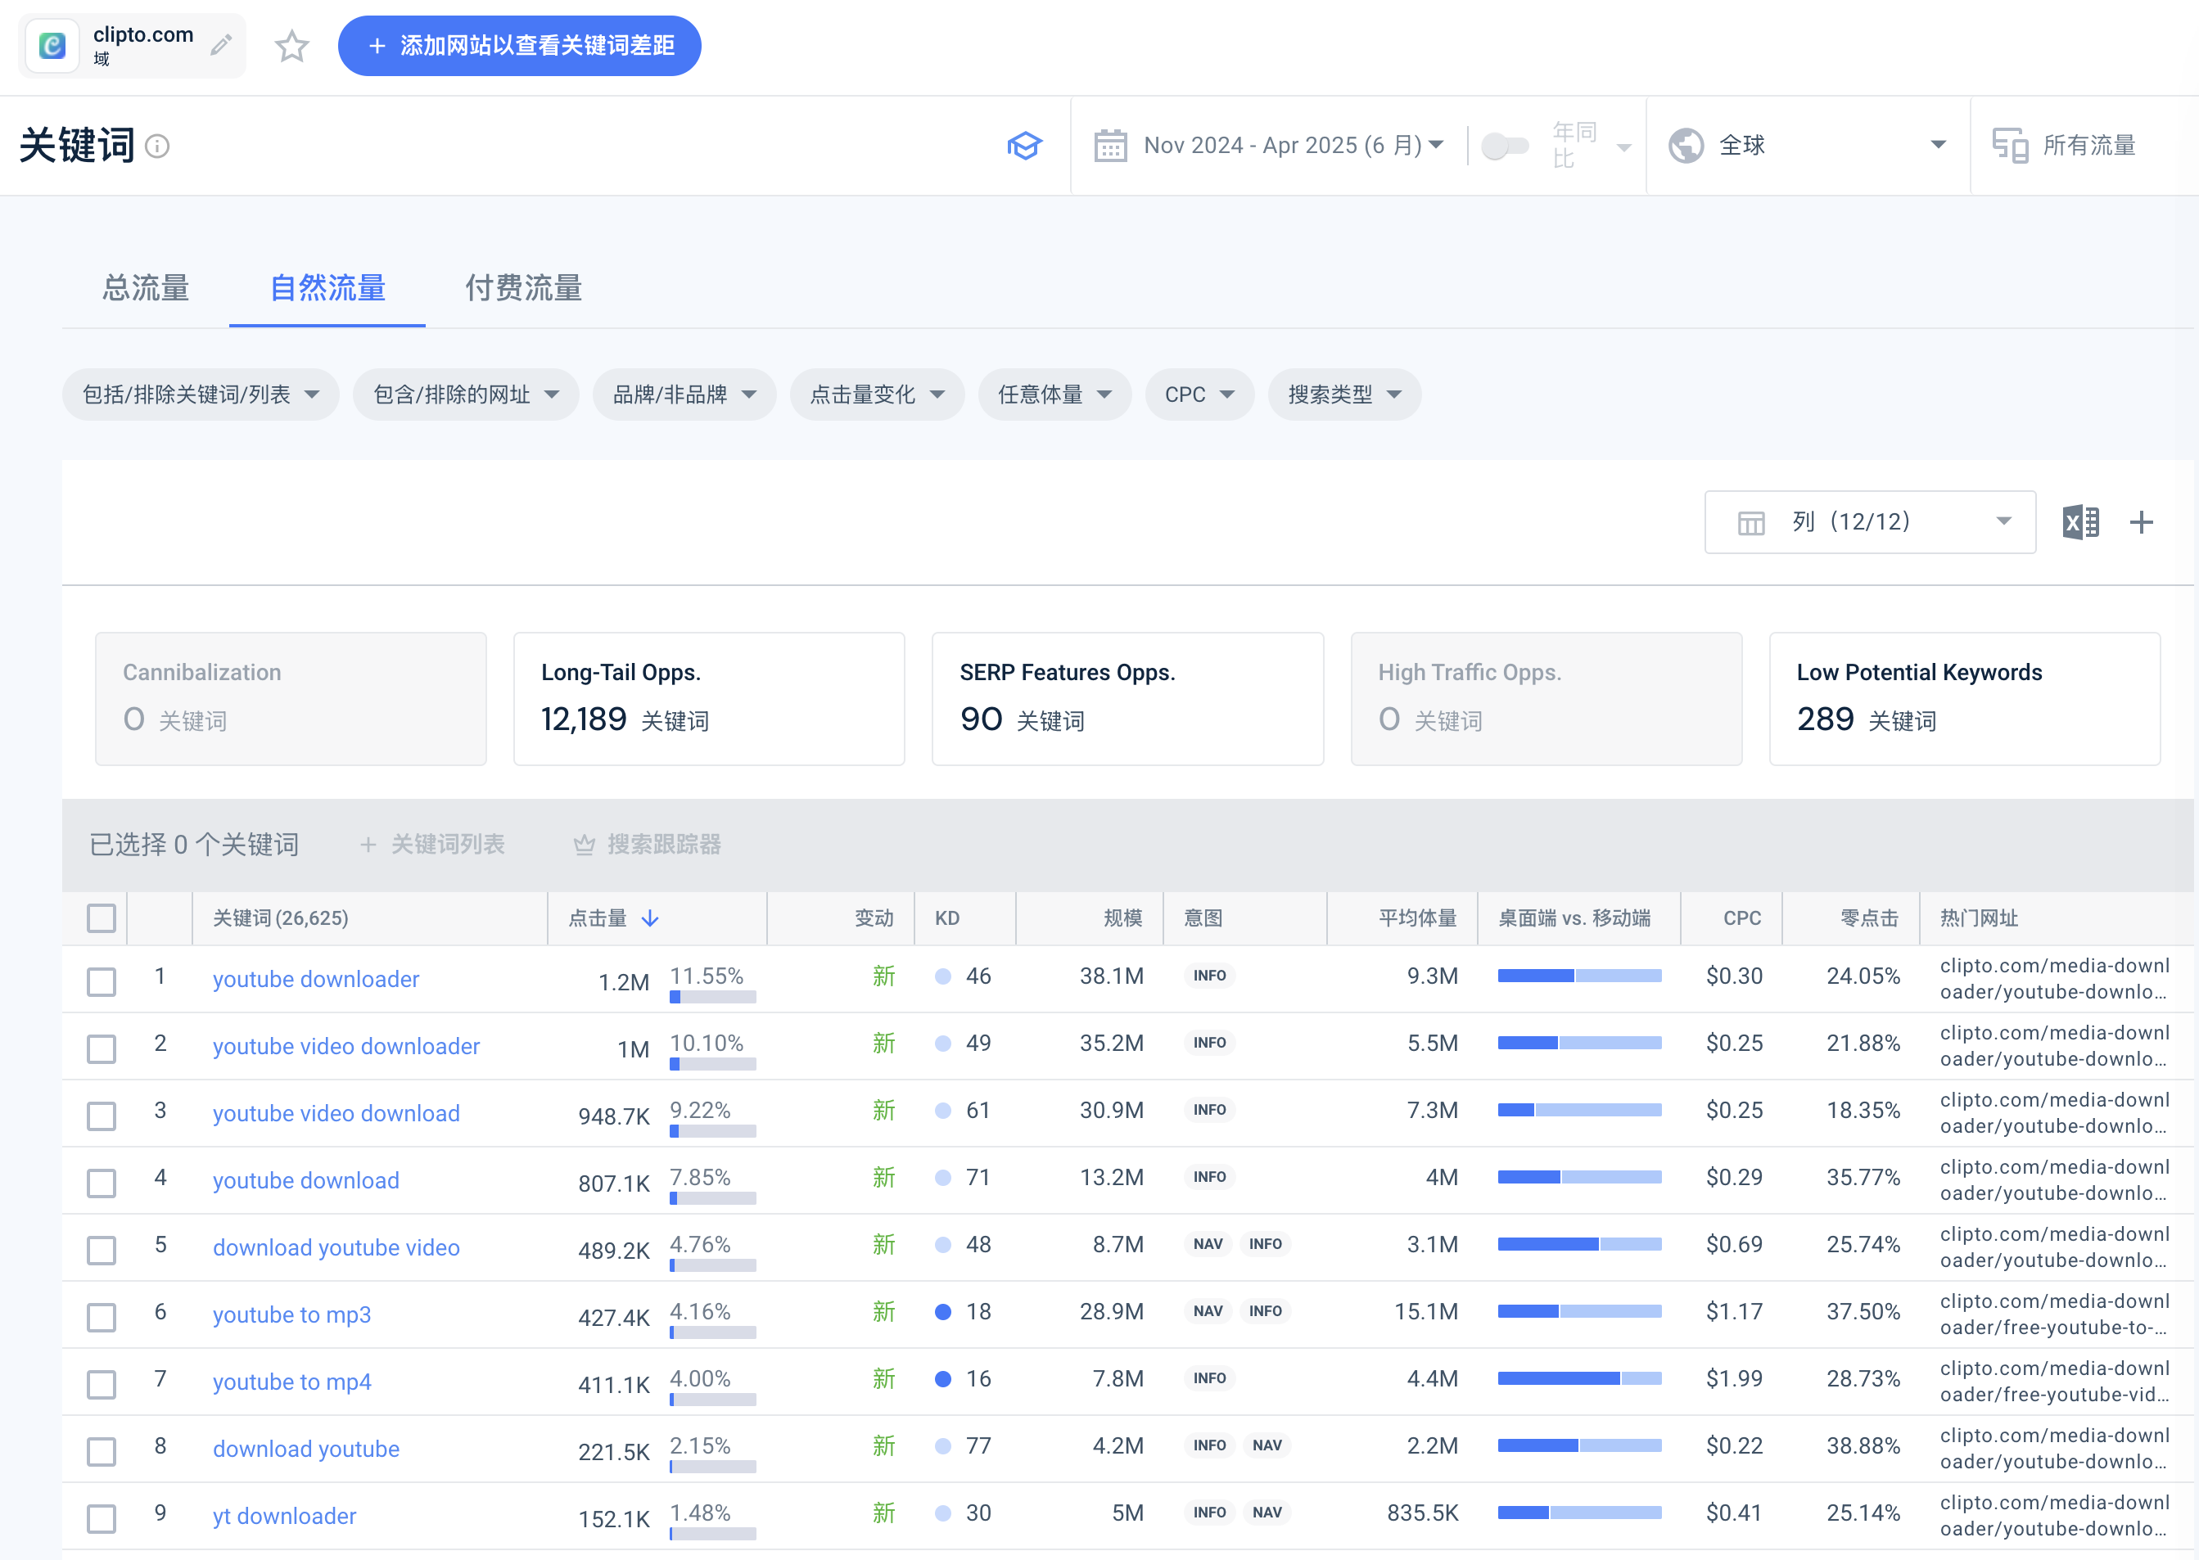The image size is (2199, 1560).
Task: Open the youtube video downloader keyword link
Action: tap(345, 1047)
